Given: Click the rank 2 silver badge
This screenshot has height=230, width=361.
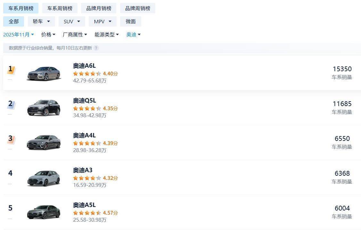Looking at the screenshot, I should pyautogui.click(x=11, y=104).
